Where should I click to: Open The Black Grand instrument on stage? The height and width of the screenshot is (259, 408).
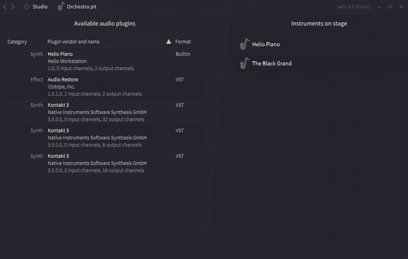point(319,63)
